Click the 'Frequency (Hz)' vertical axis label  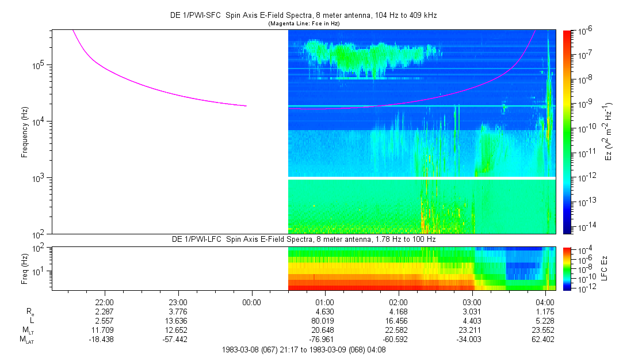click(25, 131)
